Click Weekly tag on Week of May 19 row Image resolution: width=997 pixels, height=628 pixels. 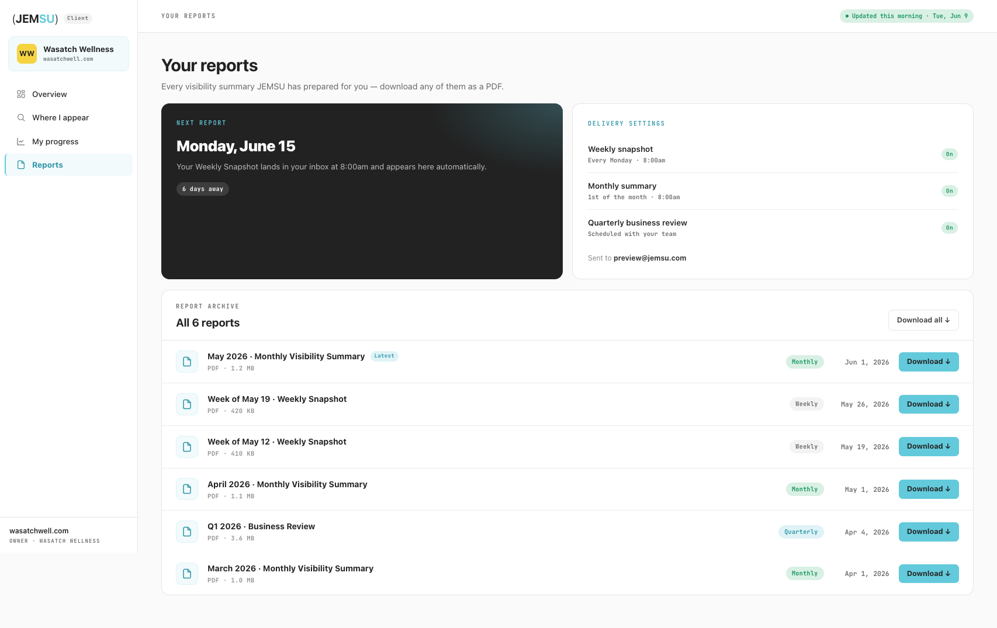[806, 404]
